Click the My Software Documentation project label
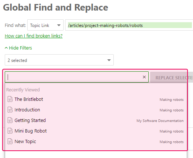Image resolution: width=193 pixels, height=158 pixels. tap(160, 121)
